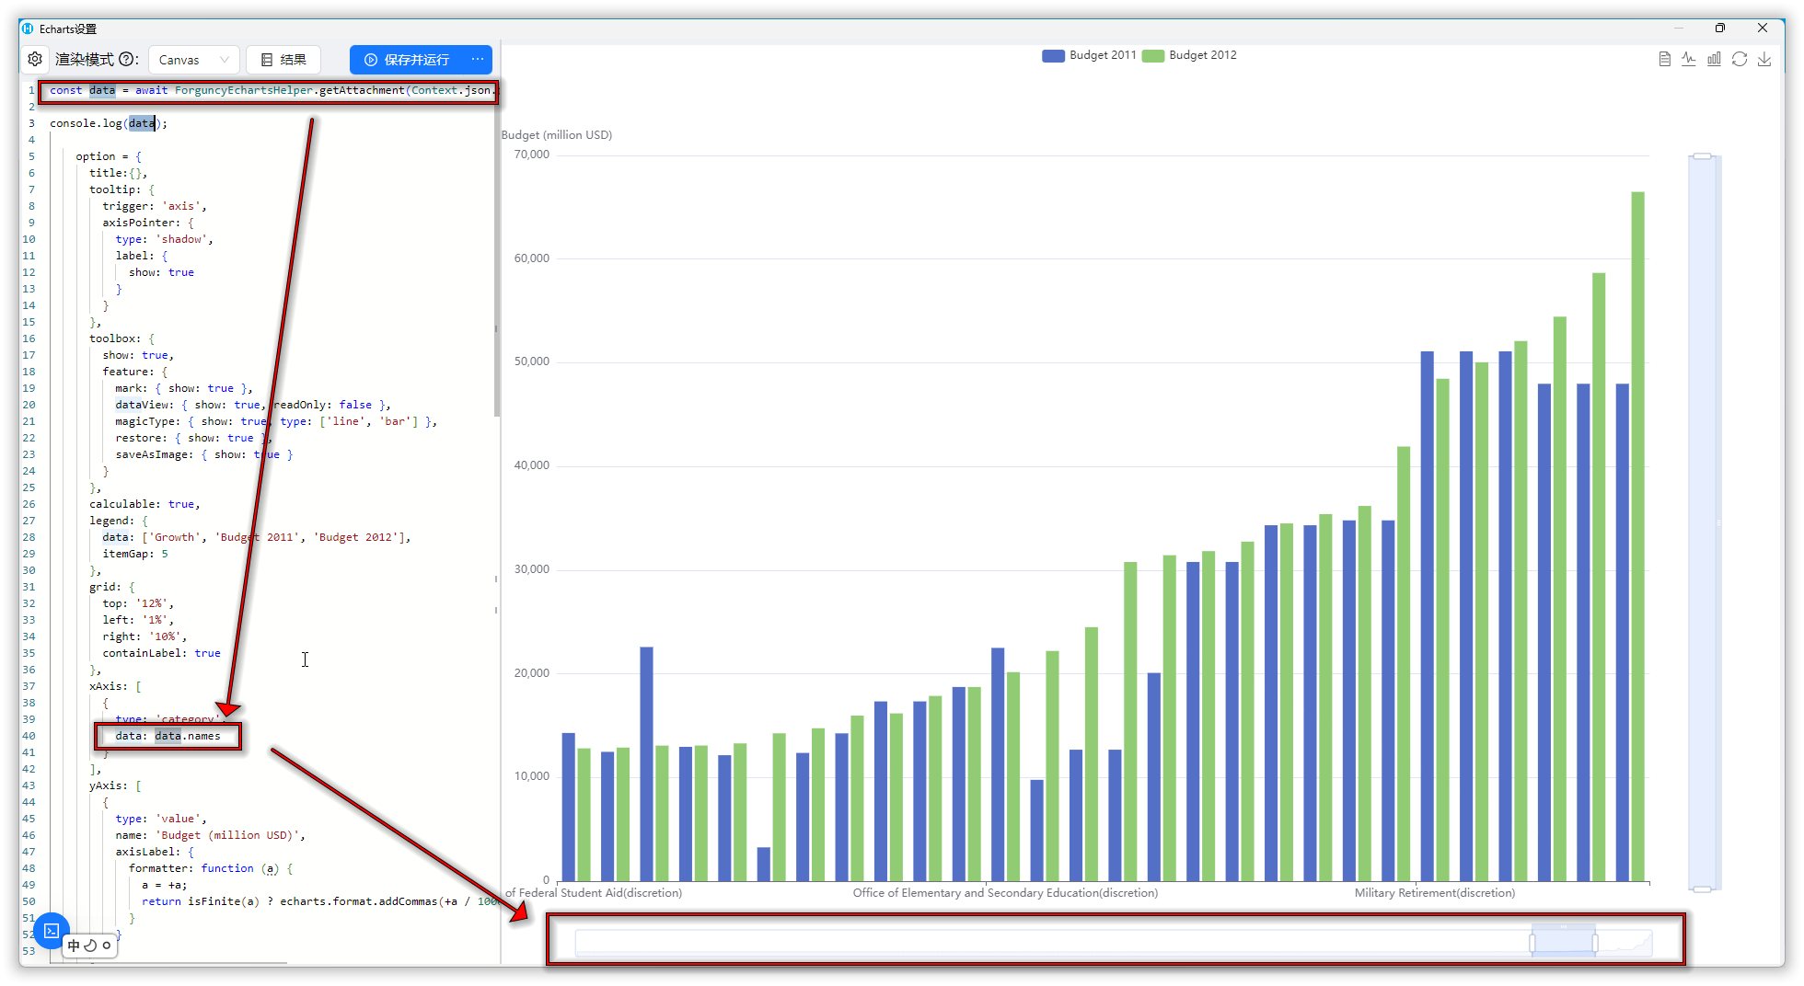
Task: Click the "type: 'shadow'" code line
Action: click(x=164, y=239)
